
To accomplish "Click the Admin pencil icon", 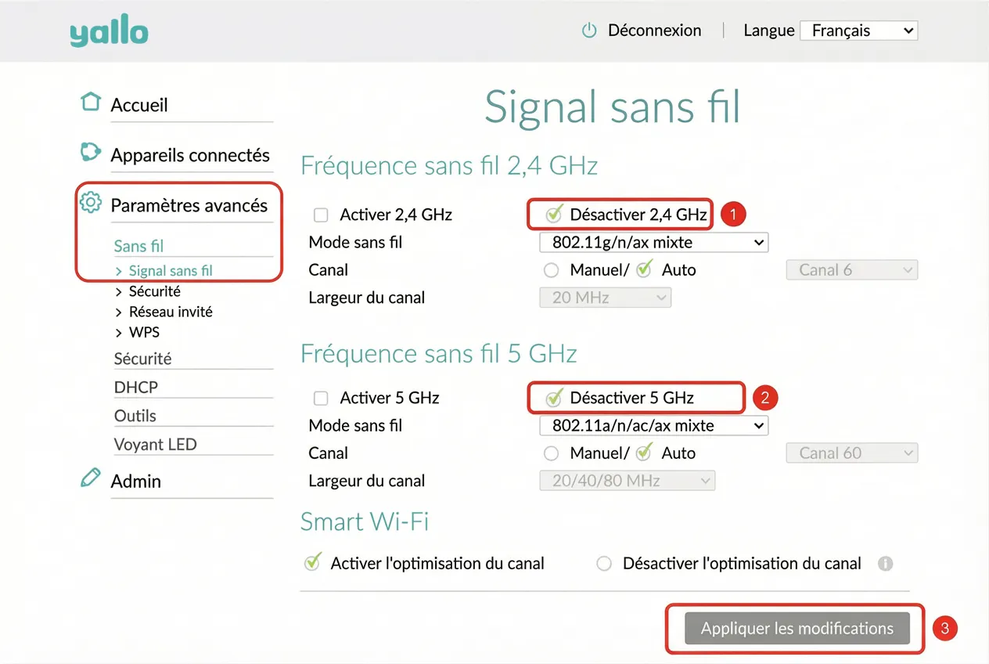I will click(91, 478).
